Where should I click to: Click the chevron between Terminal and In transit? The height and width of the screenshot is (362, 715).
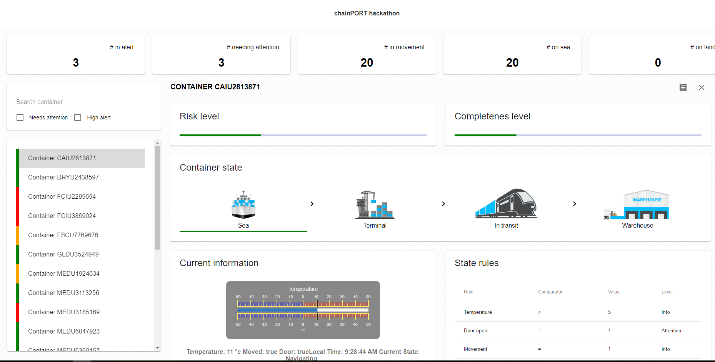point(443,204)
